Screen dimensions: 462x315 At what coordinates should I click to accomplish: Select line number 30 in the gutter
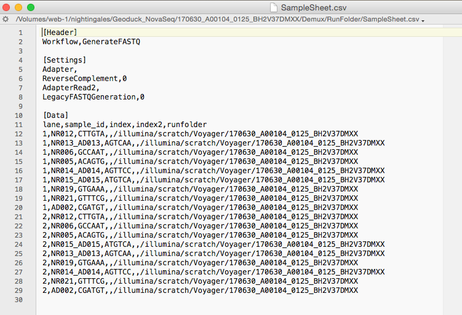pyautogui.click(x=18, y=300)
